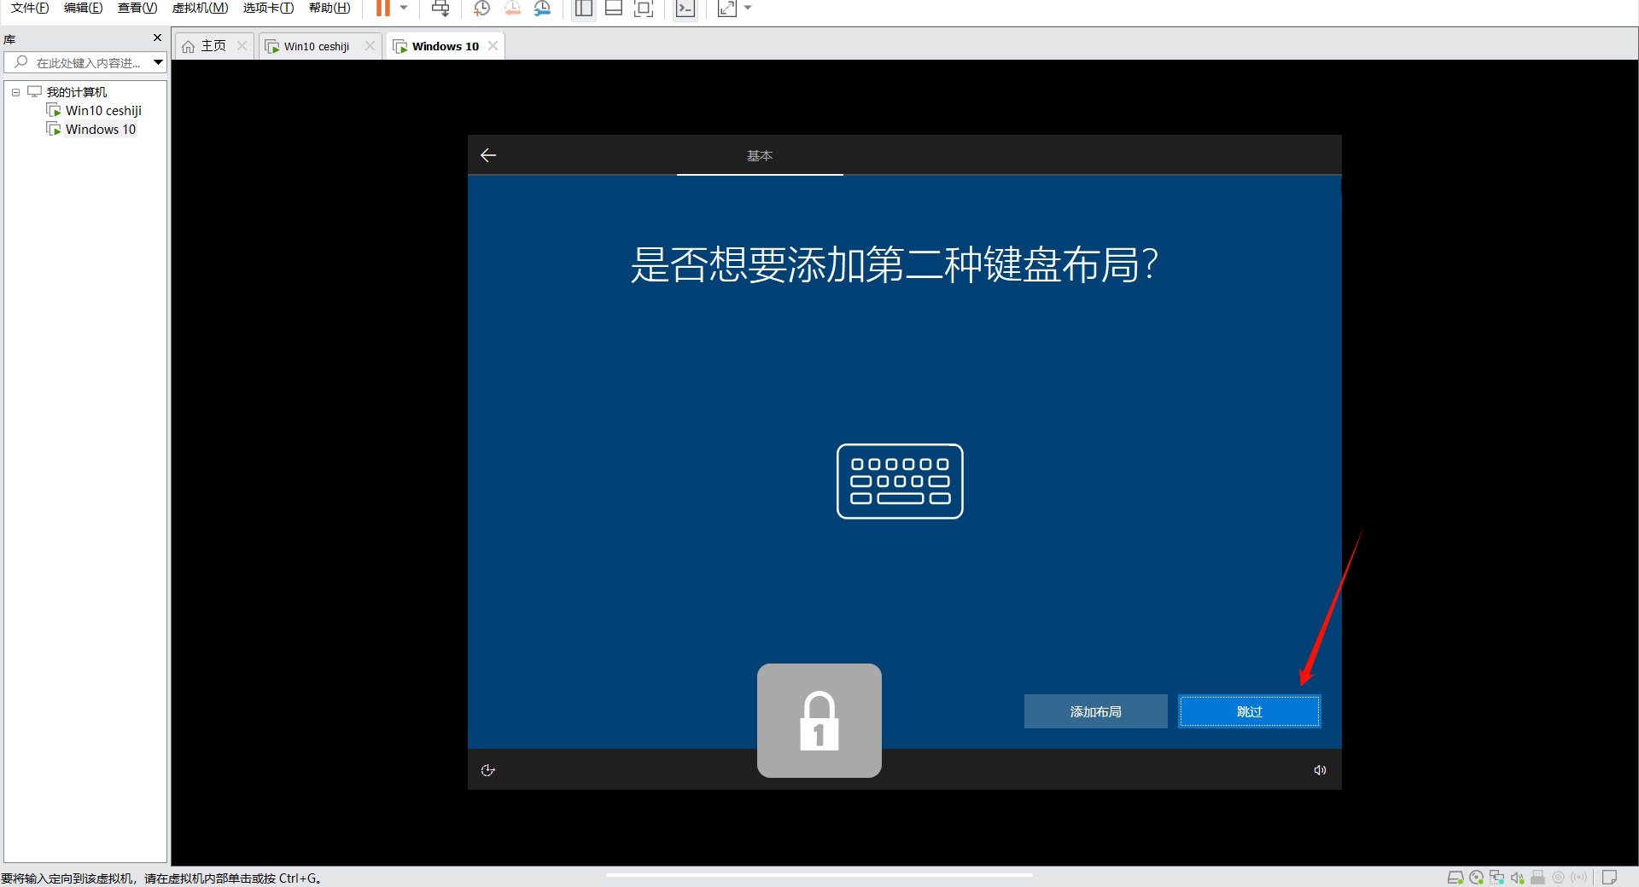Open the library search filter dropdown
The height and width of the screenshot is (887, 1639).
[158, 62]
